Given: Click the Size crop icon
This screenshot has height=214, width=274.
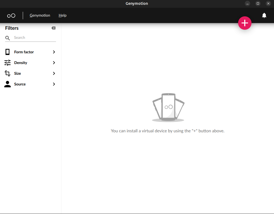Looking at the screenshot, I should 7,73.
